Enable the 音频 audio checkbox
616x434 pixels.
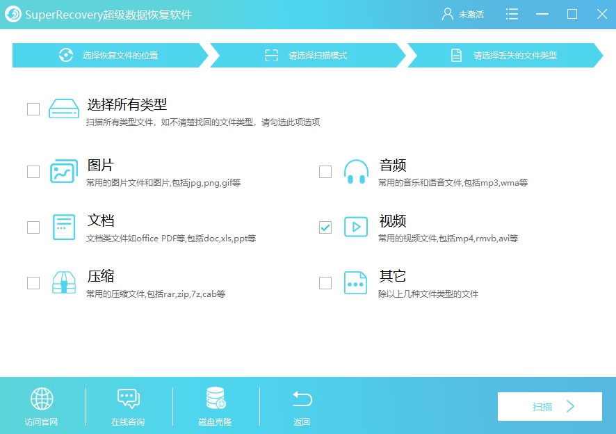tap(325, 170)
